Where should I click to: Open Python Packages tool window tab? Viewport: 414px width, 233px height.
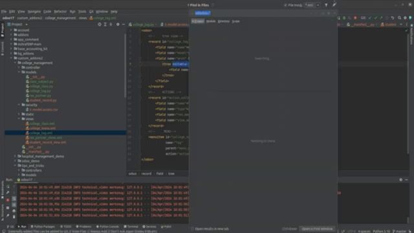(43, 227)
